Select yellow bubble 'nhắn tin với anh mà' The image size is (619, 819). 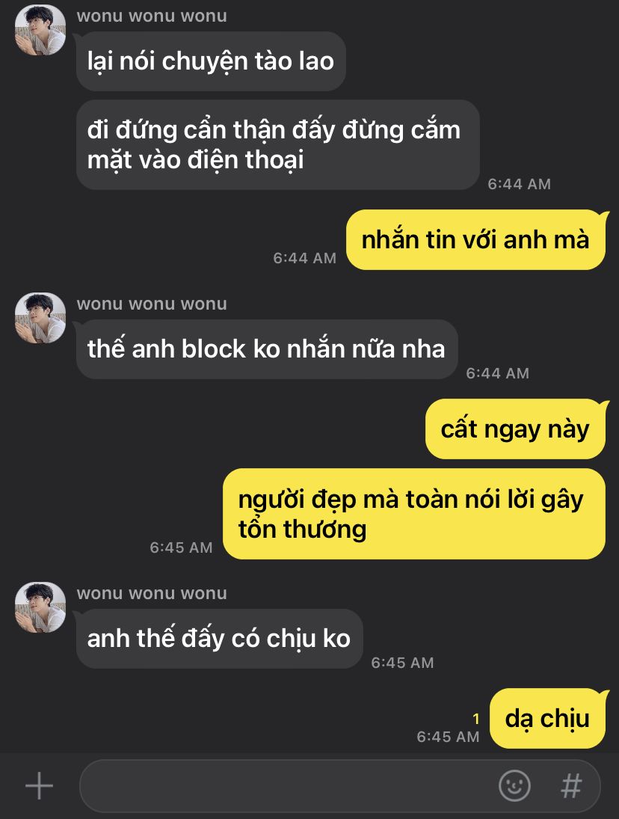475,240
